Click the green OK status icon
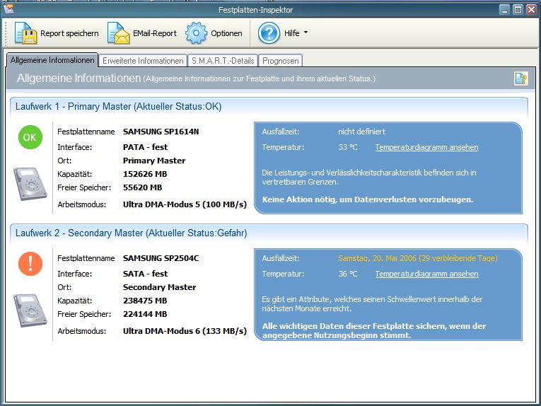The height and width of the screenshot is (406, 541). coord(30,137)
